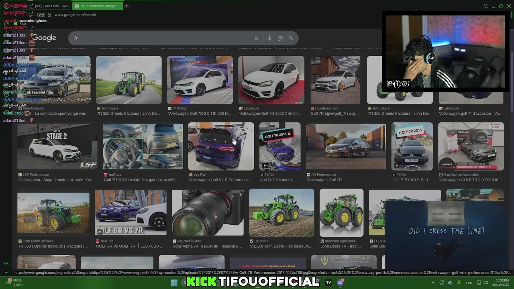The width and height of the screenshot is (514, 289).
Task: Open the Windows Start menu
Action: coord(174,283)
